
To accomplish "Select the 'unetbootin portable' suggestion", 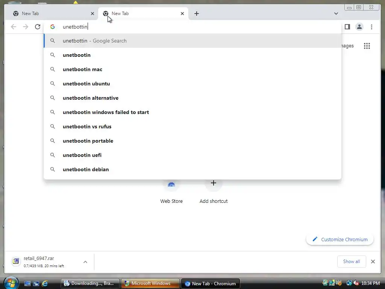I will tap(192, 141).
